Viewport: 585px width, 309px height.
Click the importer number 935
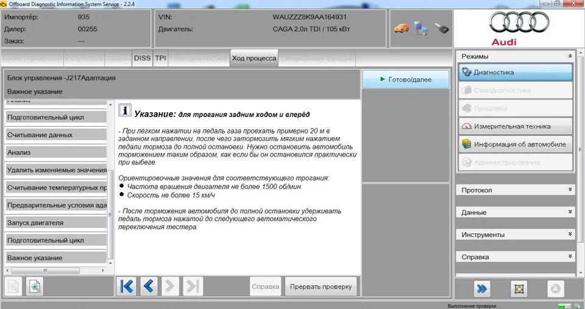pos(83,17)
